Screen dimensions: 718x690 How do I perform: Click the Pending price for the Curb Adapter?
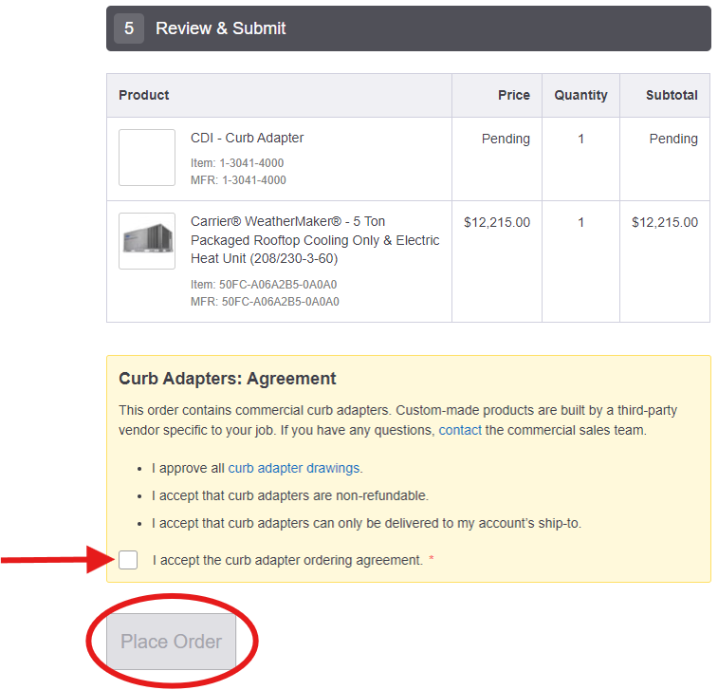click(x=506, y=139)
